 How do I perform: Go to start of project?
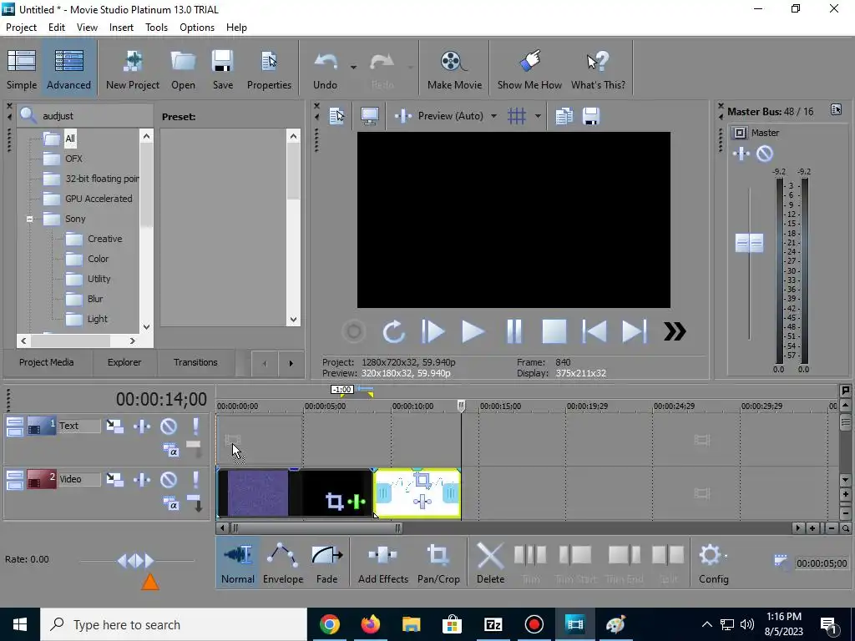click(594, 331)
